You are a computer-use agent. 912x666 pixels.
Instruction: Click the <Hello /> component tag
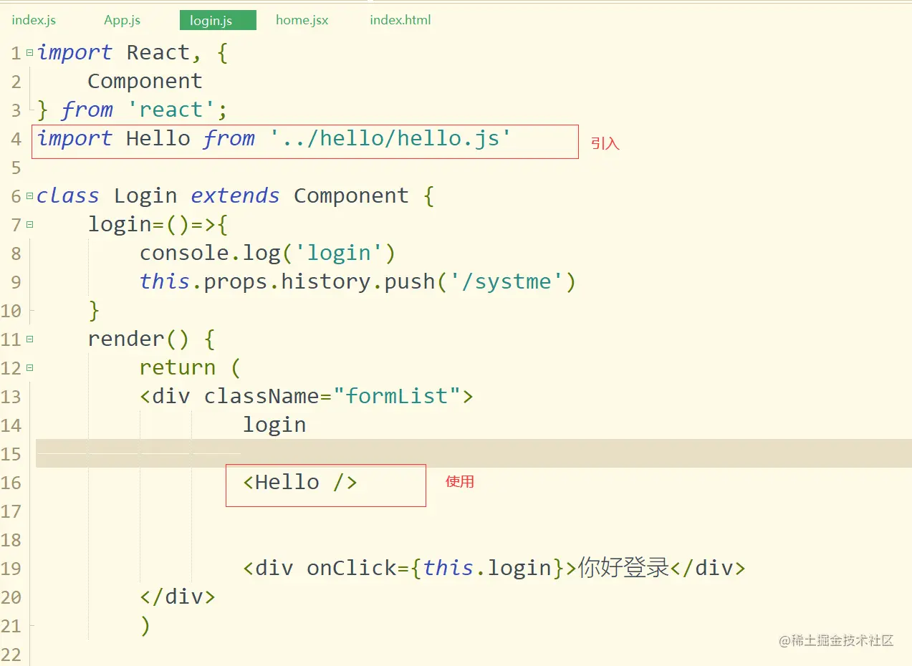[x=300, y=482]
